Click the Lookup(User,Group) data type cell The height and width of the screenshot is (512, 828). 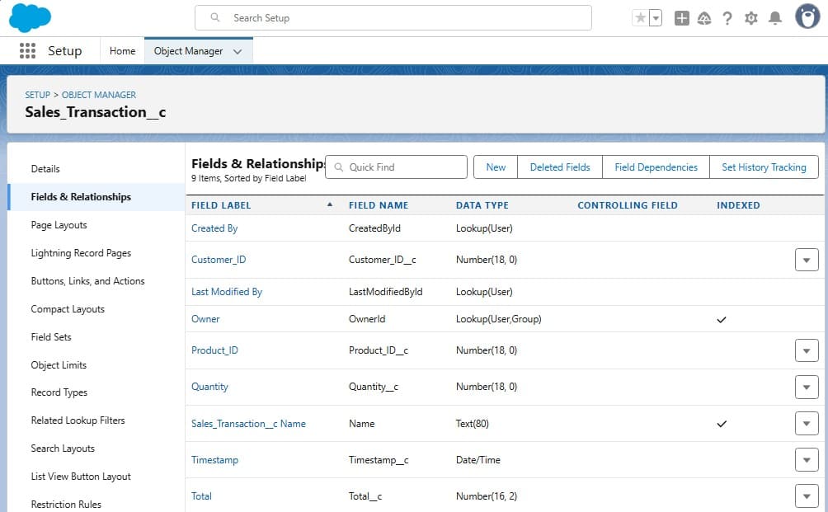tap(498, 319)
